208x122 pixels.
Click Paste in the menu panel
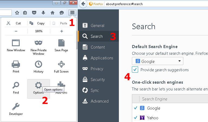click(x=60, y=23)
